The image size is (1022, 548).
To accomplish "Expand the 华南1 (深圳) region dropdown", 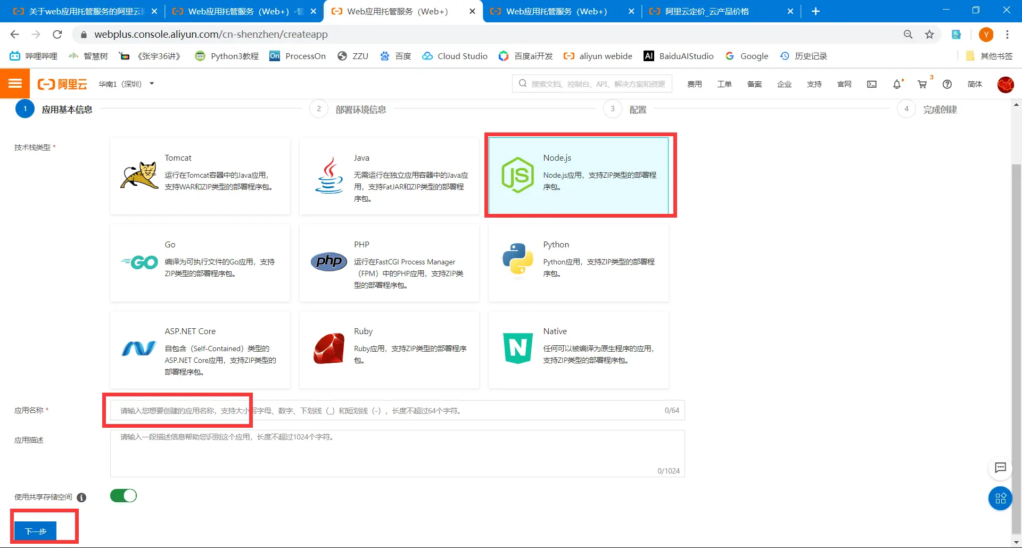I will pos(126,84).
